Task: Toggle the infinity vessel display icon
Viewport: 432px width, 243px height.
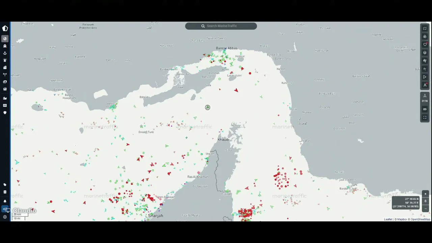Action: (425, 109)
